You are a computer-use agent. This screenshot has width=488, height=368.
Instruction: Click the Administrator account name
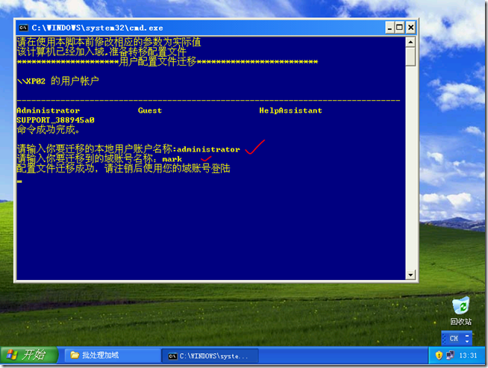pos(49,110)
